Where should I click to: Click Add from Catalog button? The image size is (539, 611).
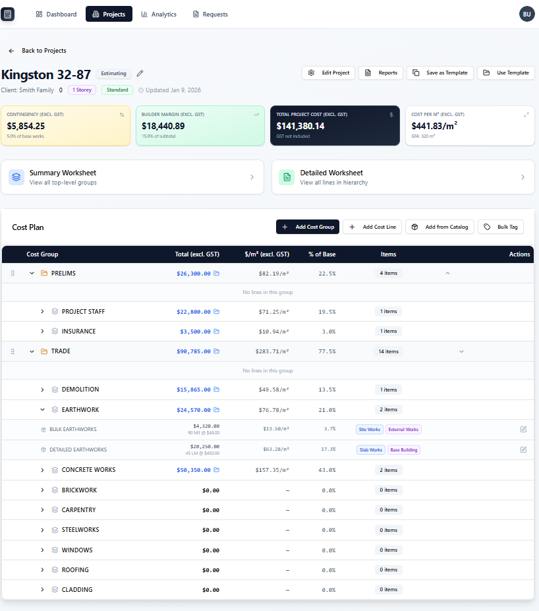(440, 227)
